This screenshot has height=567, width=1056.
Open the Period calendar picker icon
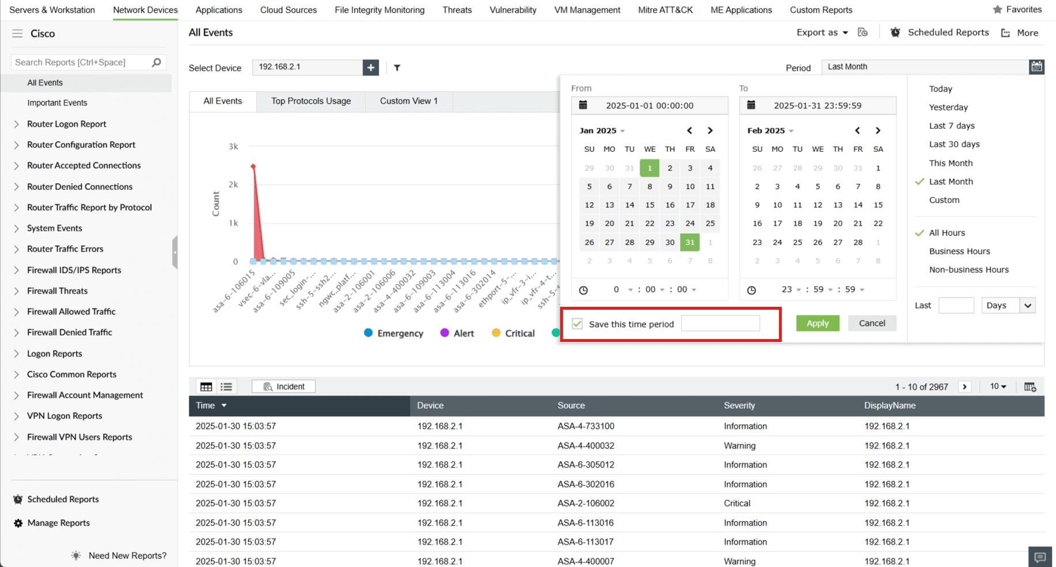[1036, 67]
